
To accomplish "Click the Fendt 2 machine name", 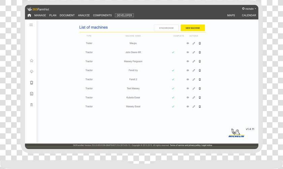I will pyautogui.click(x=133, y=79).
